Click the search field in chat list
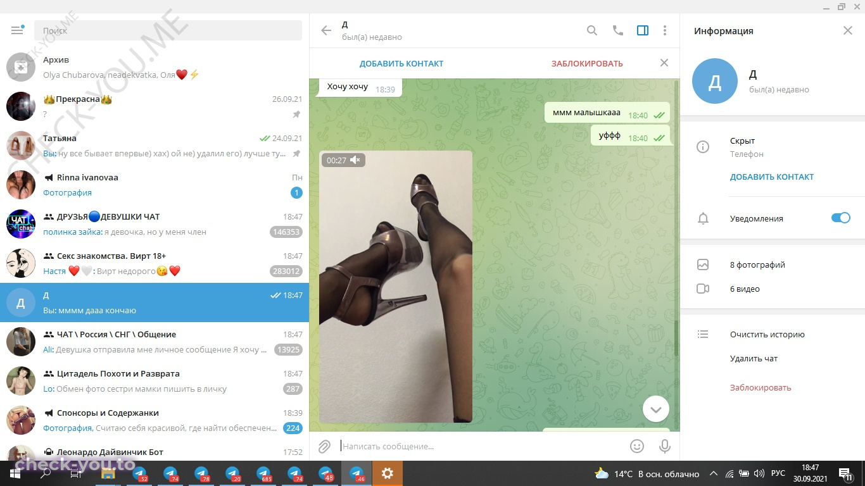865x486 pixels. click(168, 30)
